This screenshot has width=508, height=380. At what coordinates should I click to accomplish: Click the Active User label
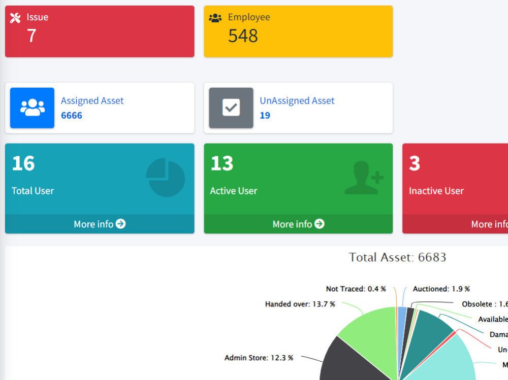pos(234,191)
